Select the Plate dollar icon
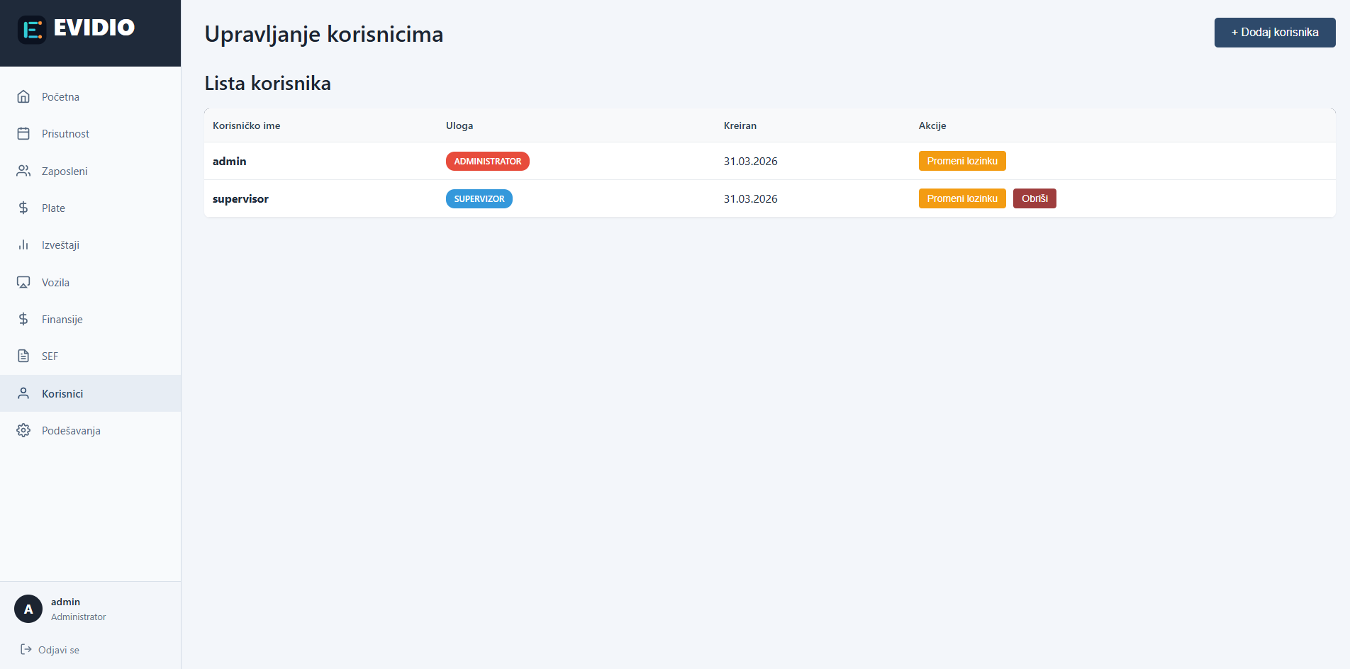This screenshot has width=1350, height=669. [x=23, y=208]
